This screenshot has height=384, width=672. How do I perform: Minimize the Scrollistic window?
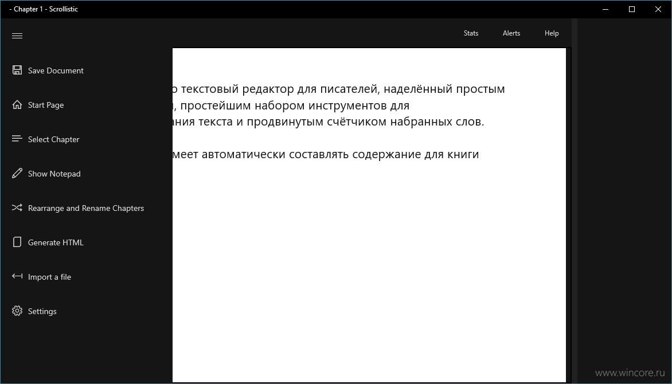pos(605,9)
